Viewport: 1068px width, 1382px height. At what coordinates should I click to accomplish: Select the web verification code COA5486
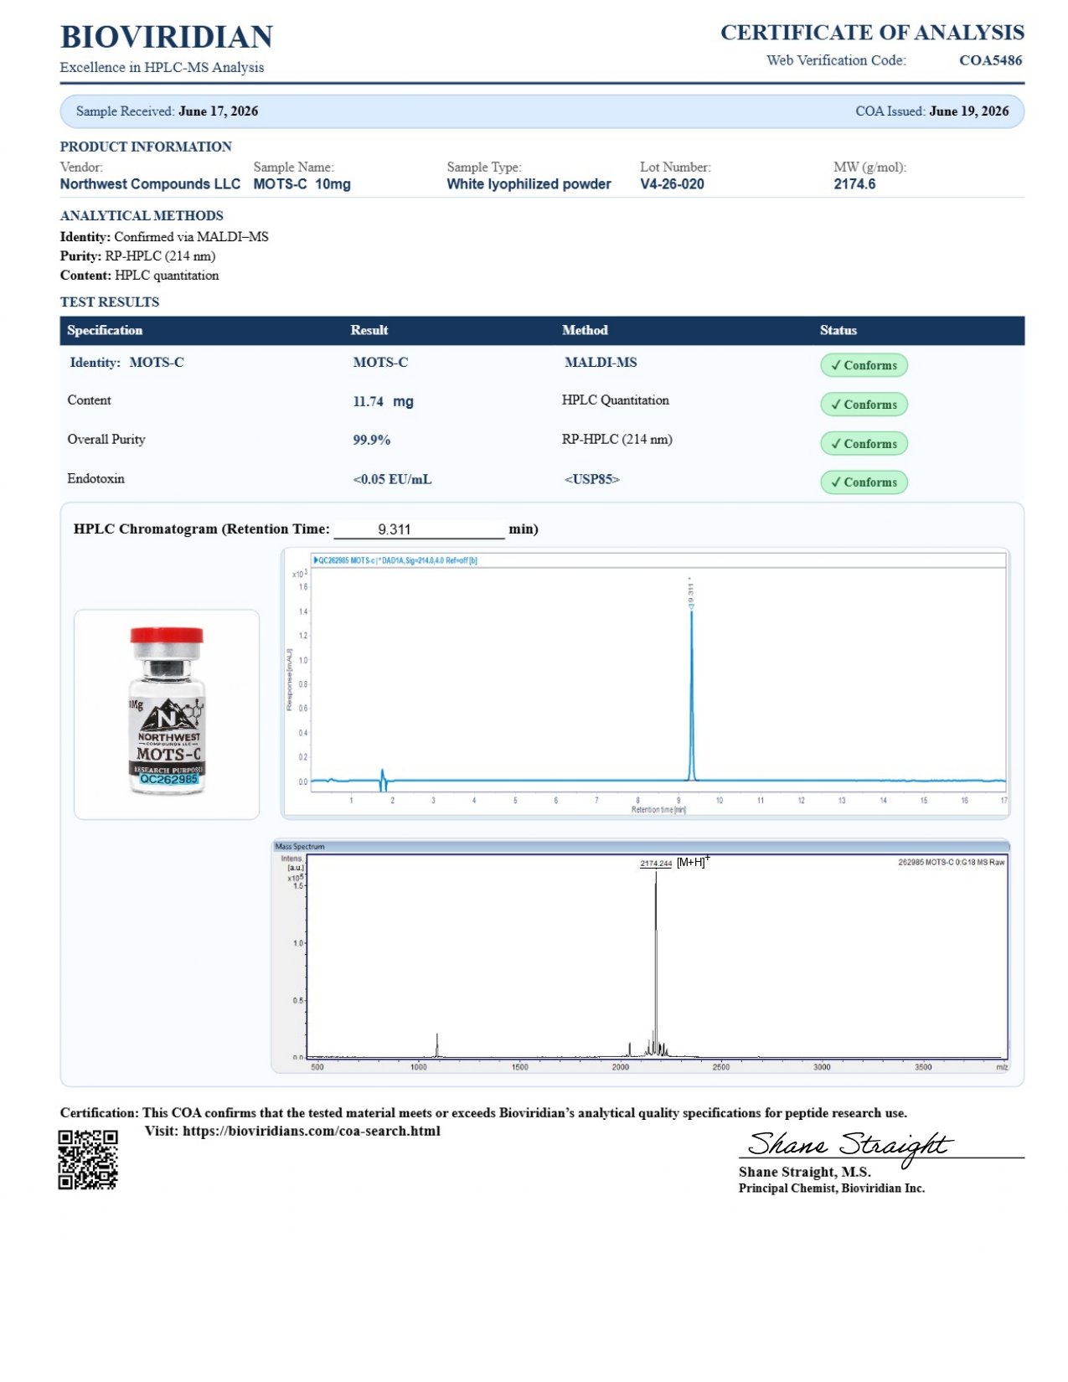coord(990,60)
